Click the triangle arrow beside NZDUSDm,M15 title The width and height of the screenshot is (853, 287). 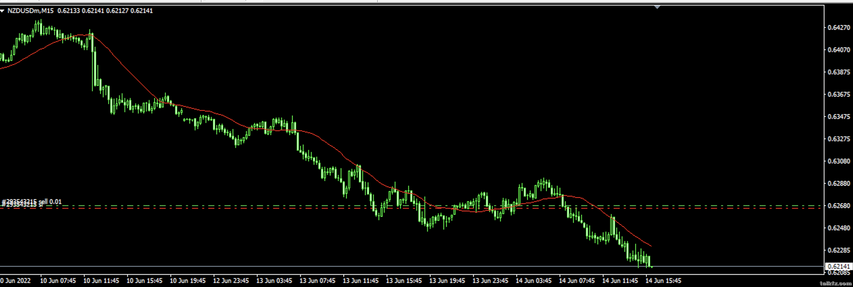(2, 11)
